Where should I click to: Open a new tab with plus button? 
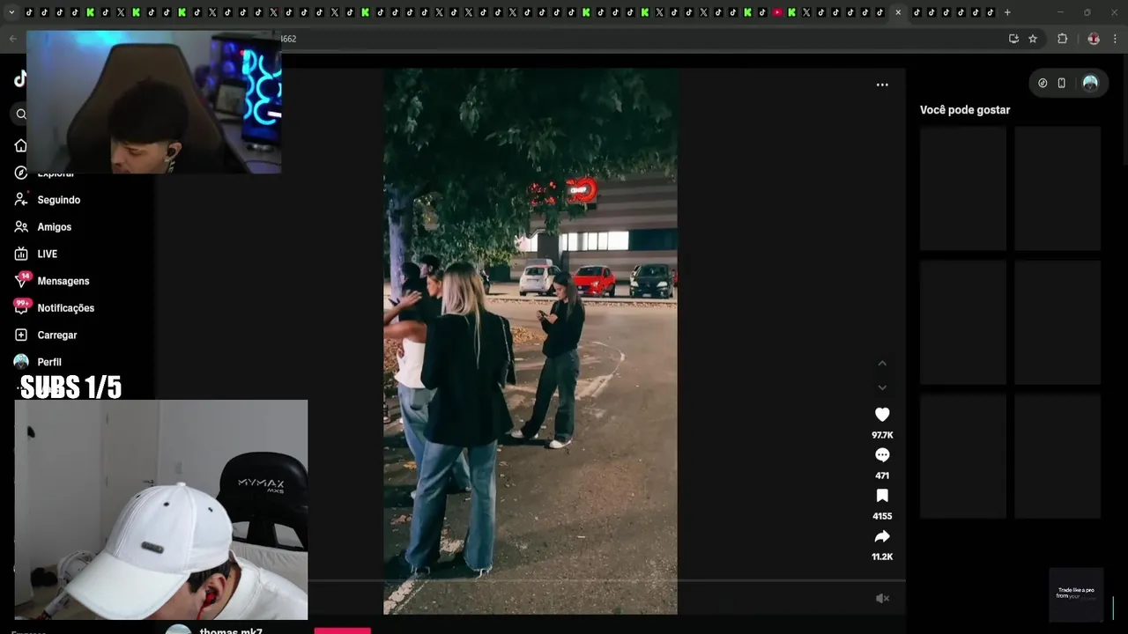click(1007, 12)
